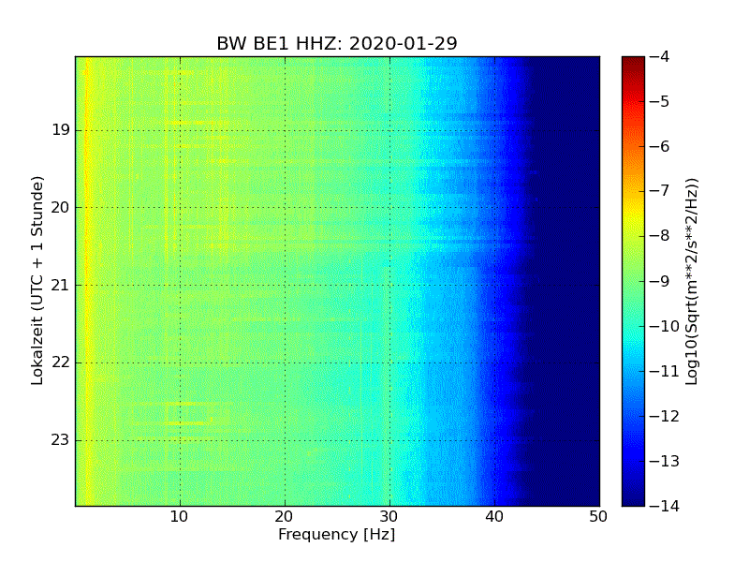Click the colorbar tick label '−10'

tap(665, 326)
